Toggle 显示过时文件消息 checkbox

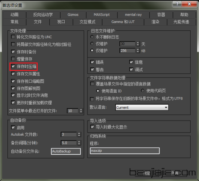pyautogui.click(x=13, y=95)
